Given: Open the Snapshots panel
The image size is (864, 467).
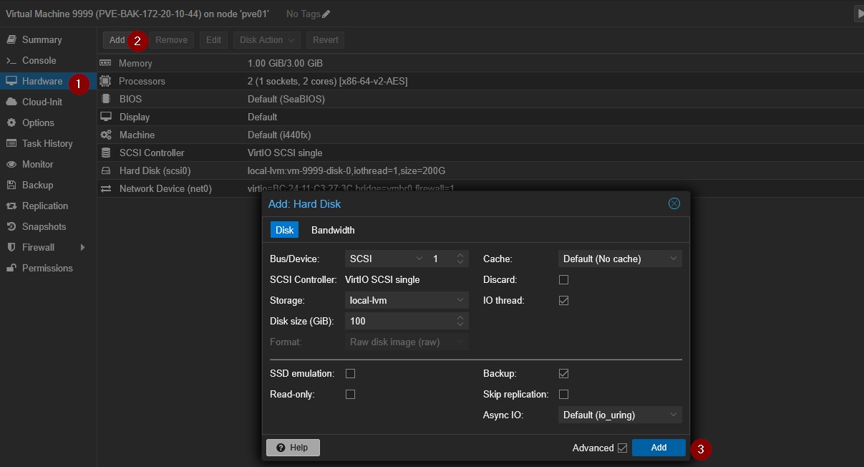Looking at the screenshot, I should tap(44, 227).
